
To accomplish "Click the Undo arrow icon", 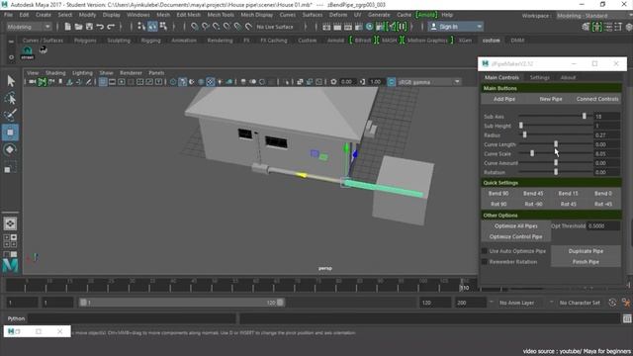I will [x=100, y=27].
